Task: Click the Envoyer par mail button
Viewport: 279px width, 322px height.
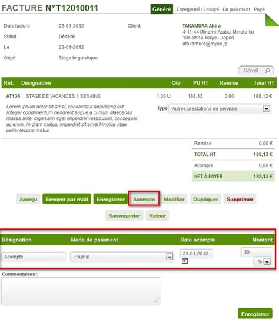Action: pos(67,199)
